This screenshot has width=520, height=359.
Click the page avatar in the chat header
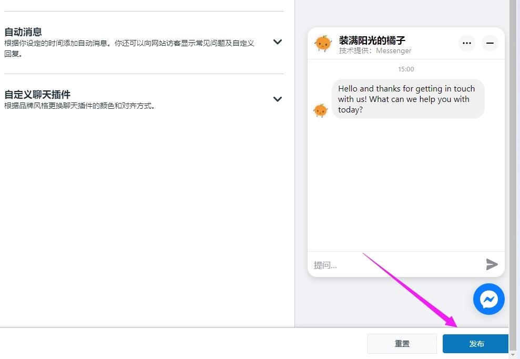323,43
